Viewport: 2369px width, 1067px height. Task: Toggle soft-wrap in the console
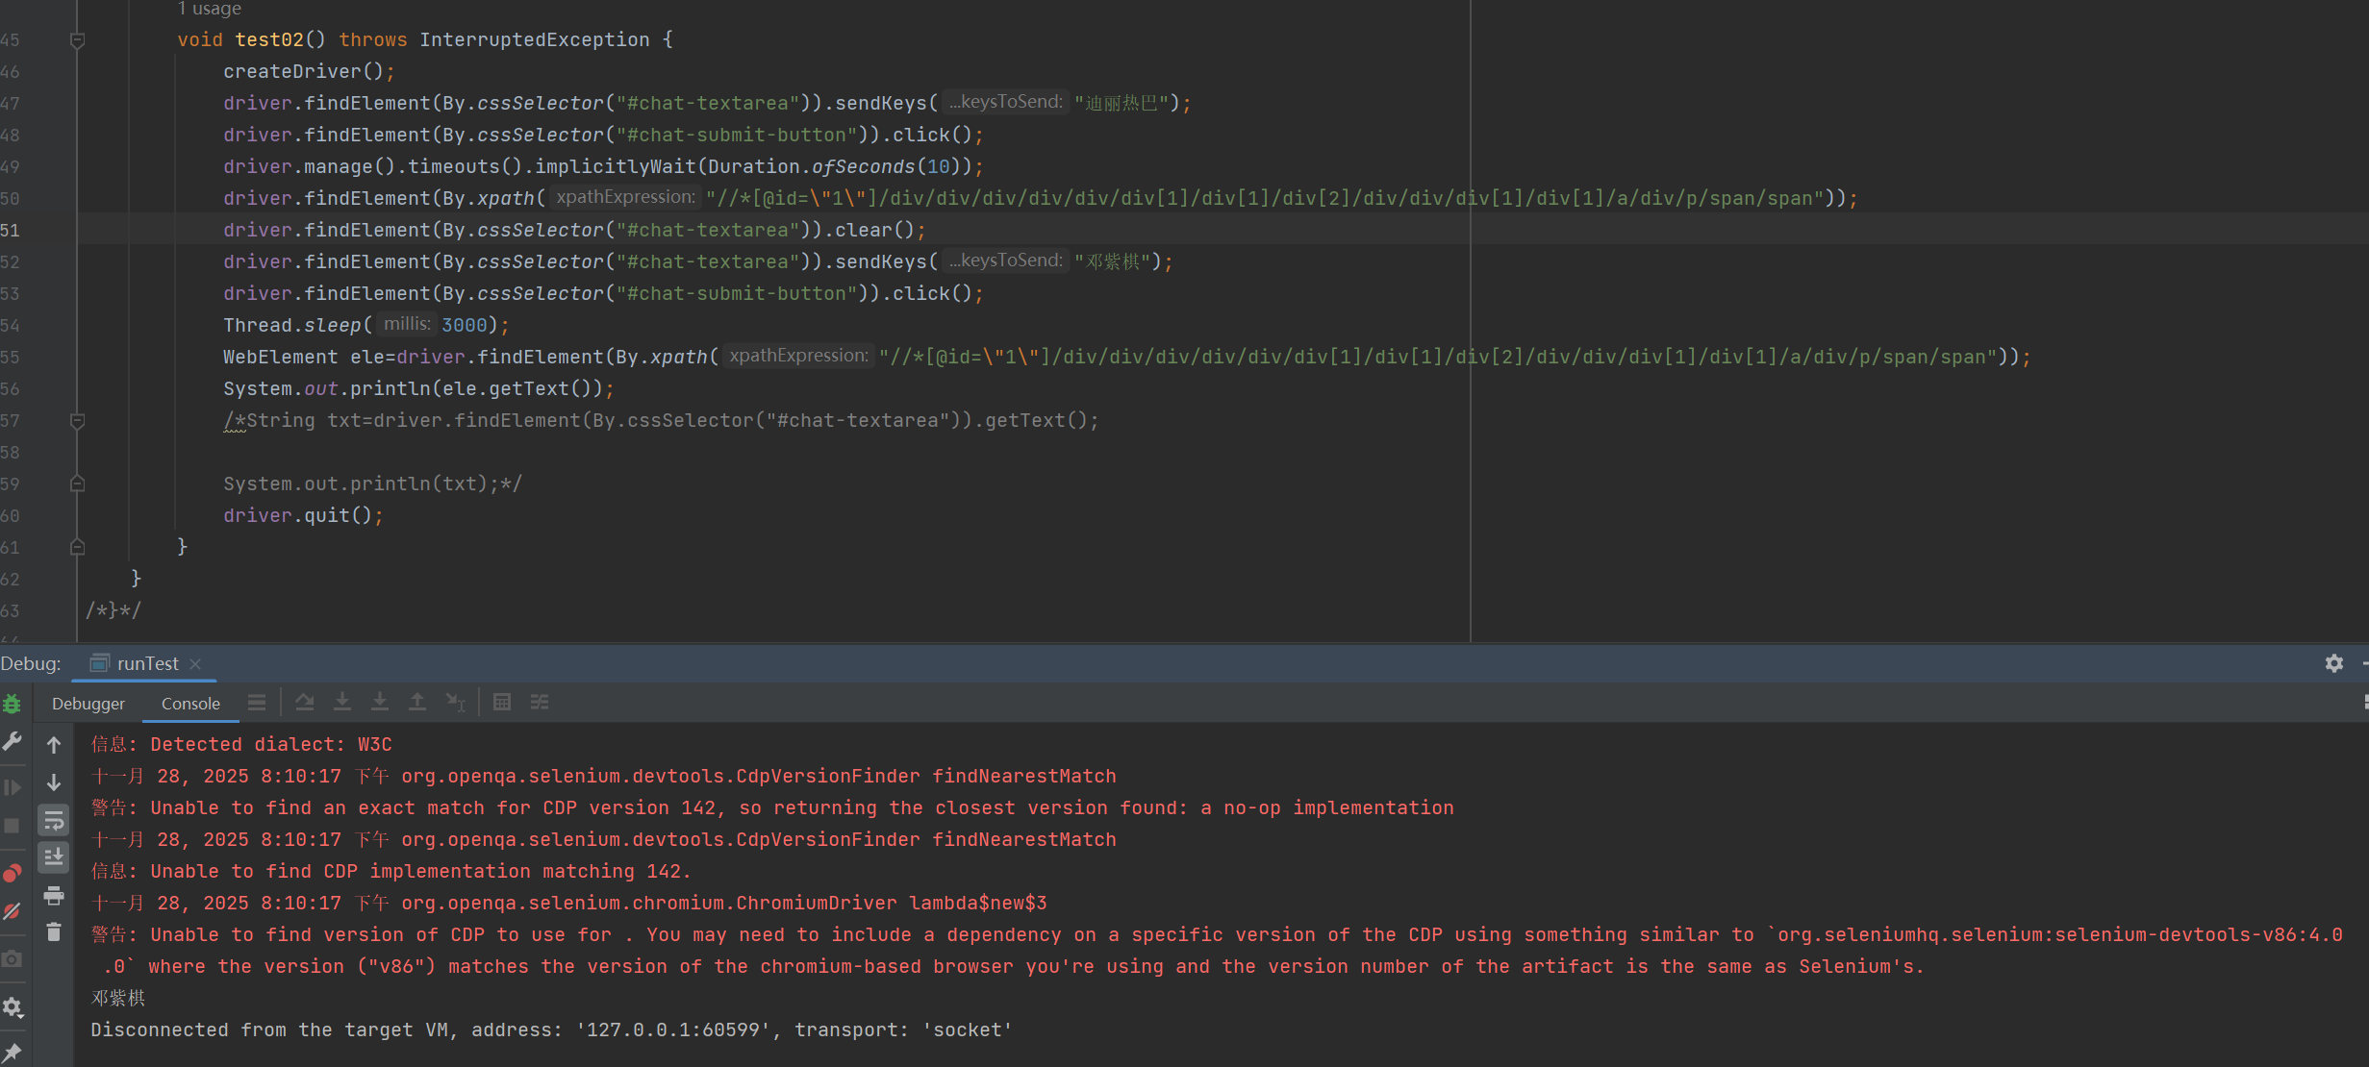54,821
